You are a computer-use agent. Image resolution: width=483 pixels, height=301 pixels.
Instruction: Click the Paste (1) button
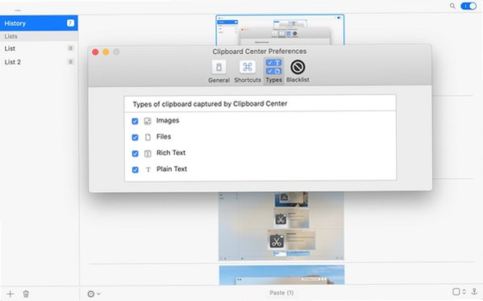[281, 293]
